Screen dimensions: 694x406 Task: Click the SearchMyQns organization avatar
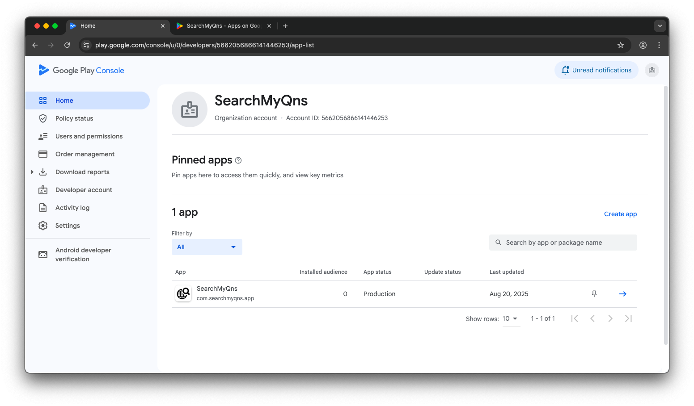190,109
